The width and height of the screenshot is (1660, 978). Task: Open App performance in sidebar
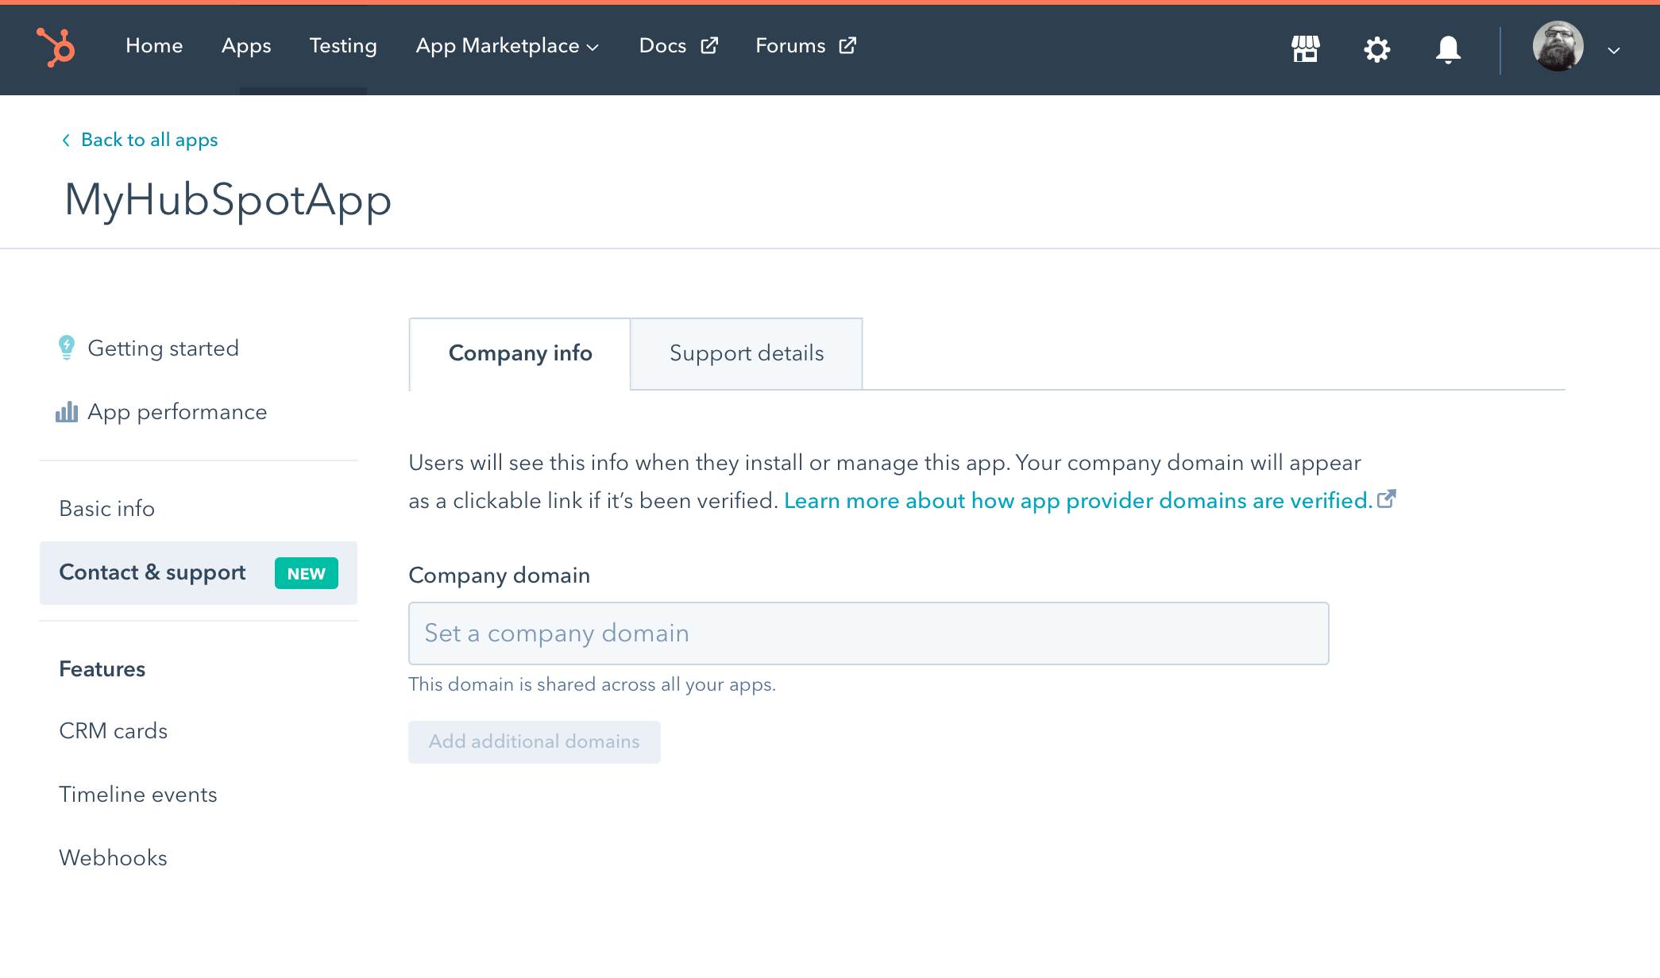(x=161, y=411)
